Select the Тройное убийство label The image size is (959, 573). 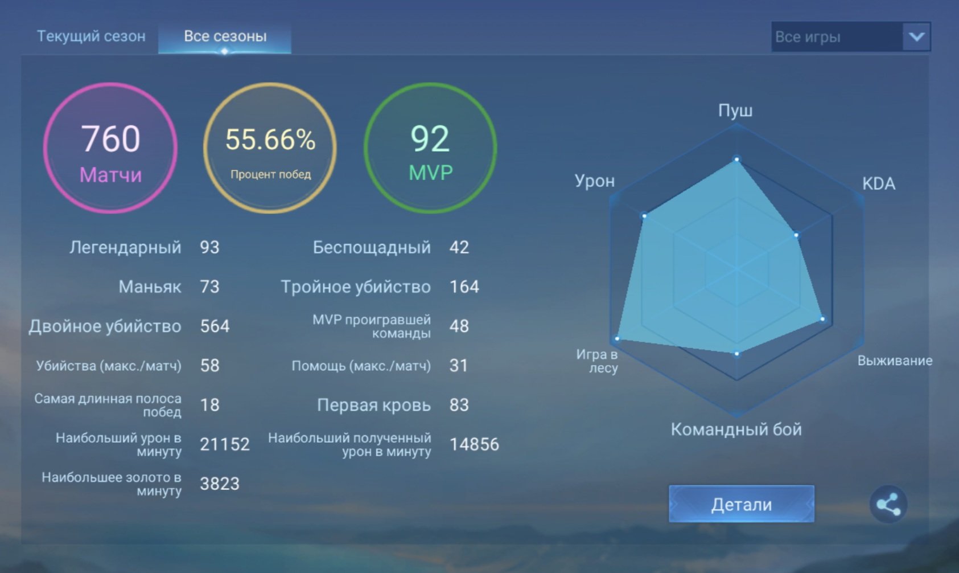356,286
